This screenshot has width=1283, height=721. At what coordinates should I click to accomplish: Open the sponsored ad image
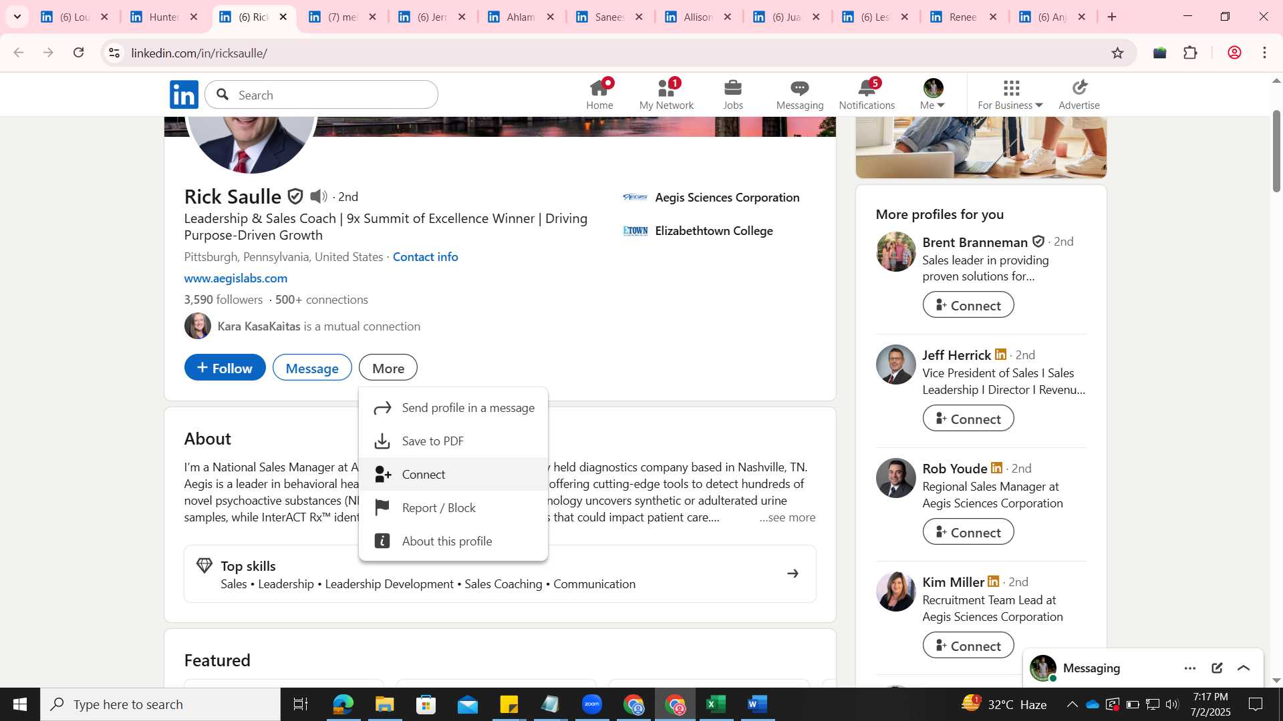(x=981, y=147)
